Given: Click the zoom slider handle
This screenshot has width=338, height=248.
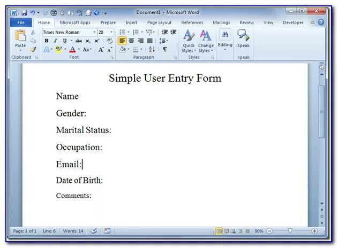Looking at the screenshot, I should (x=290, y=231).
